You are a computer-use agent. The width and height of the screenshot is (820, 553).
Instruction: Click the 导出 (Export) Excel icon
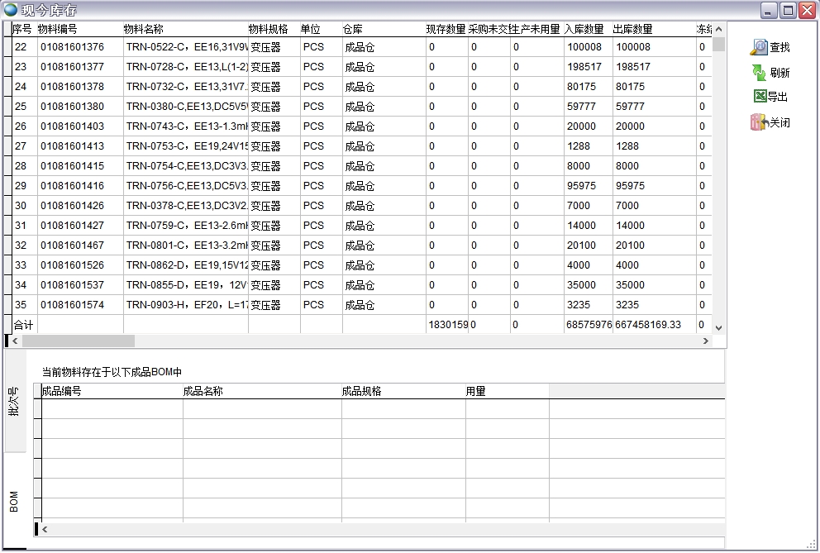coord(760,97)
